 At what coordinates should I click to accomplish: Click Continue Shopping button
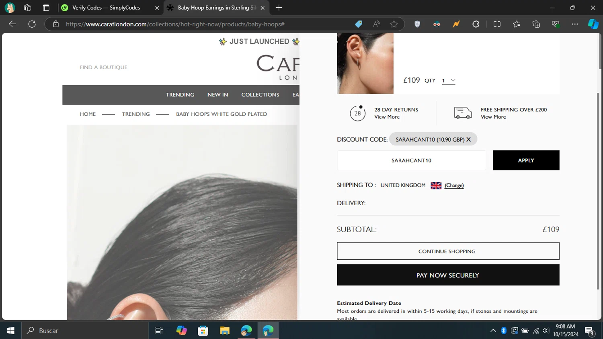pyautogui.click(x=448, y=251)
